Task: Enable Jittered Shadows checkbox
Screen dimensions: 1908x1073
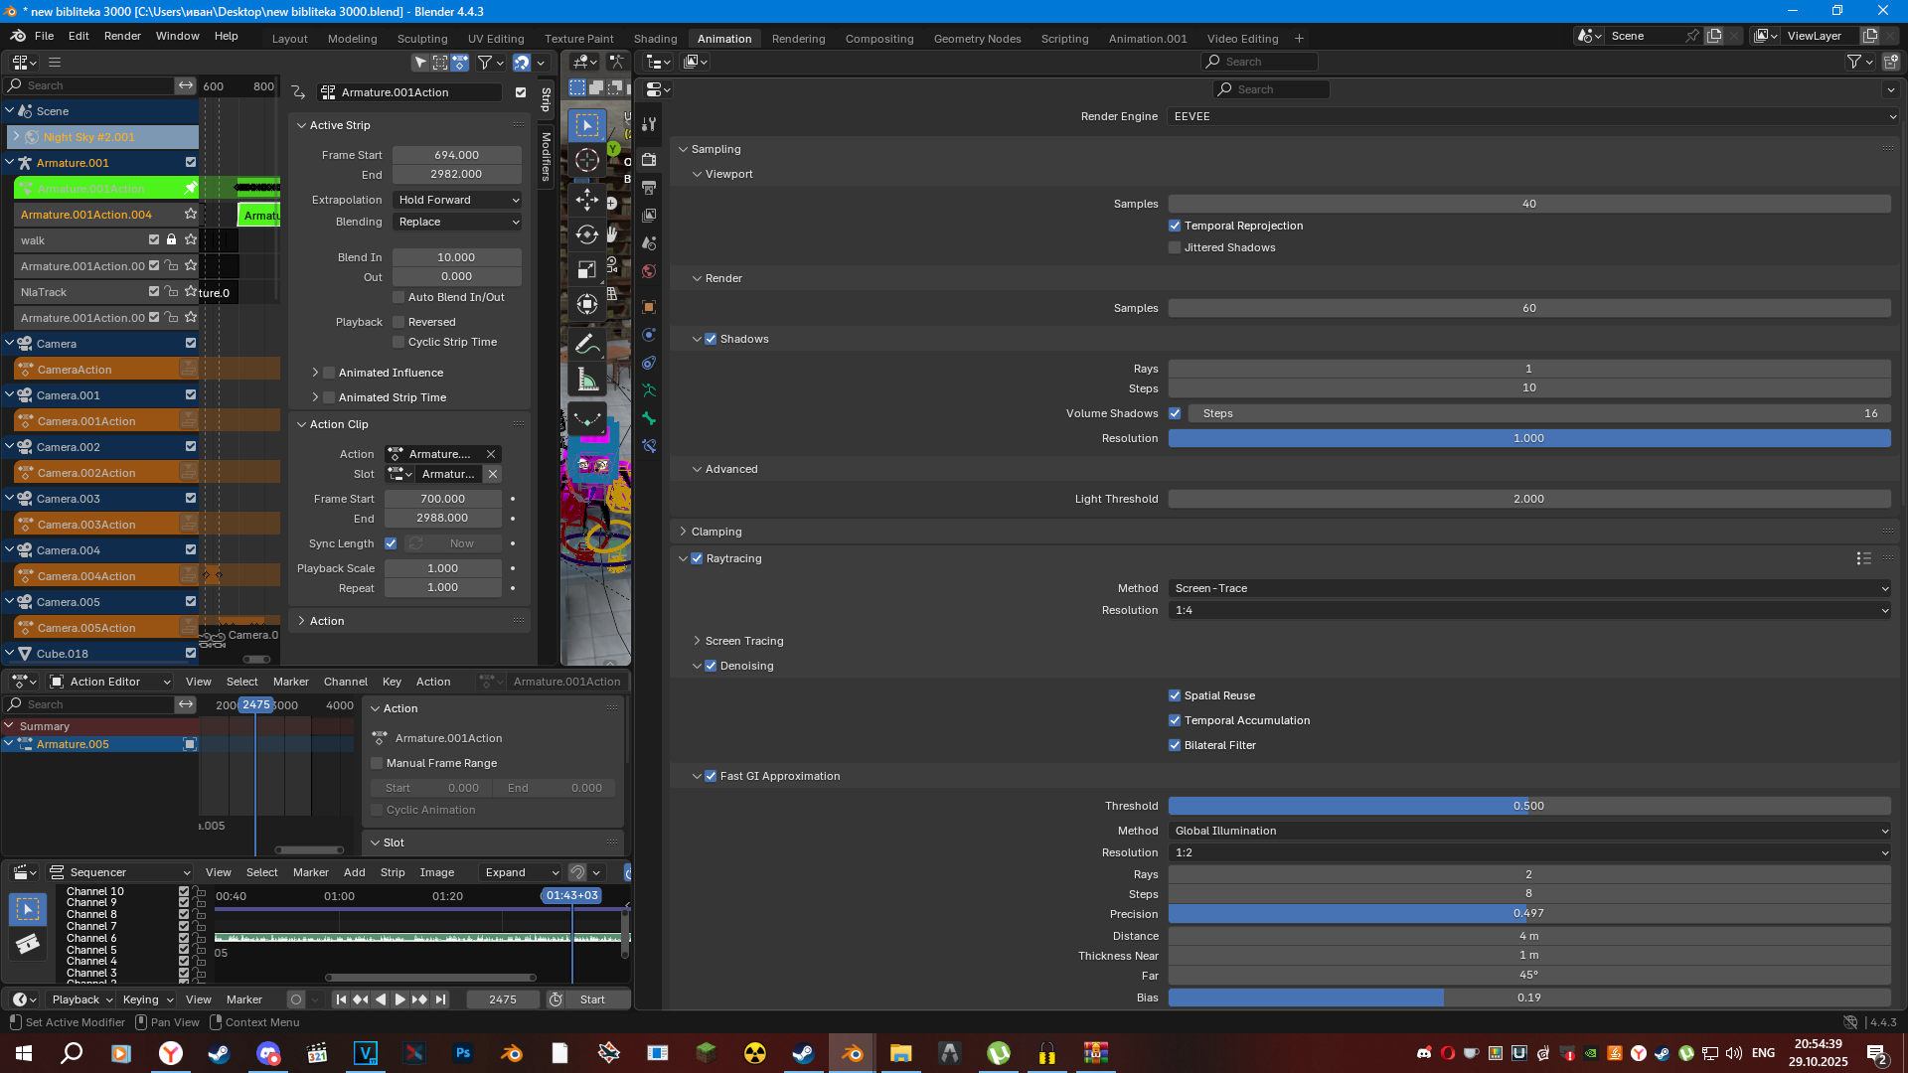Action: click(x=1175, y=247)
